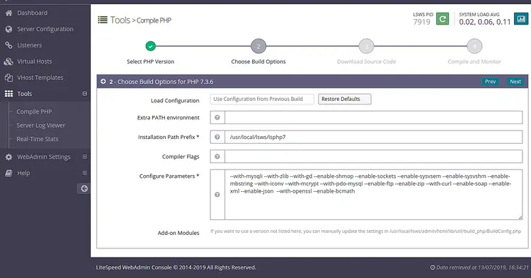
Task: Click the Help book icon
Action: (x=8, y=173)
